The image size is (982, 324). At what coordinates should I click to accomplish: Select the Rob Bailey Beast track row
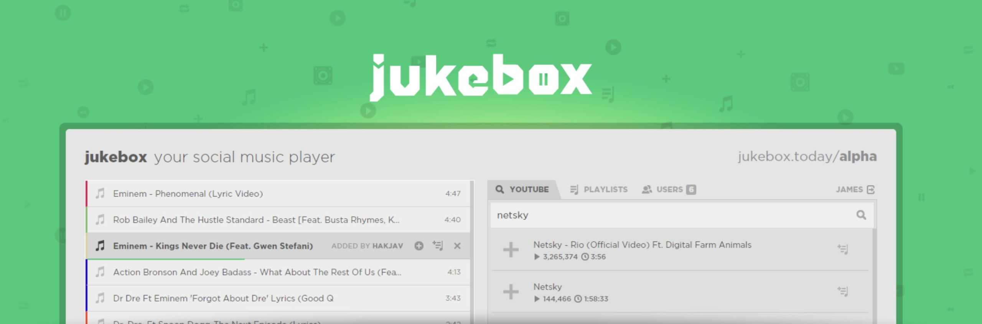tap(278, 220)
